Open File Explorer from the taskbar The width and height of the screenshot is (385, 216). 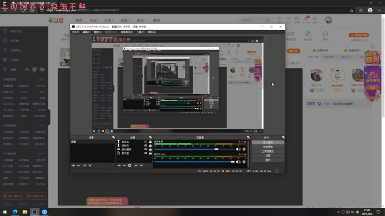[25, 212]
